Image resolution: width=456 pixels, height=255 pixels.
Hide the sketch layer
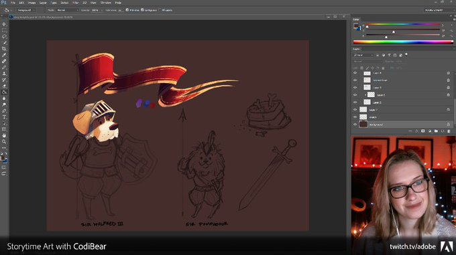click(355, 117)
